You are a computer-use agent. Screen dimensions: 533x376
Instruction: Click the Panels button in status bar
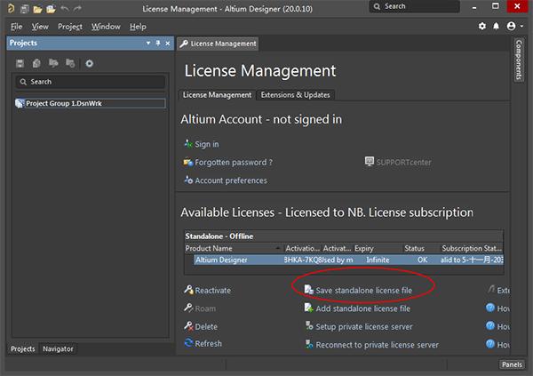coord(512,364)
